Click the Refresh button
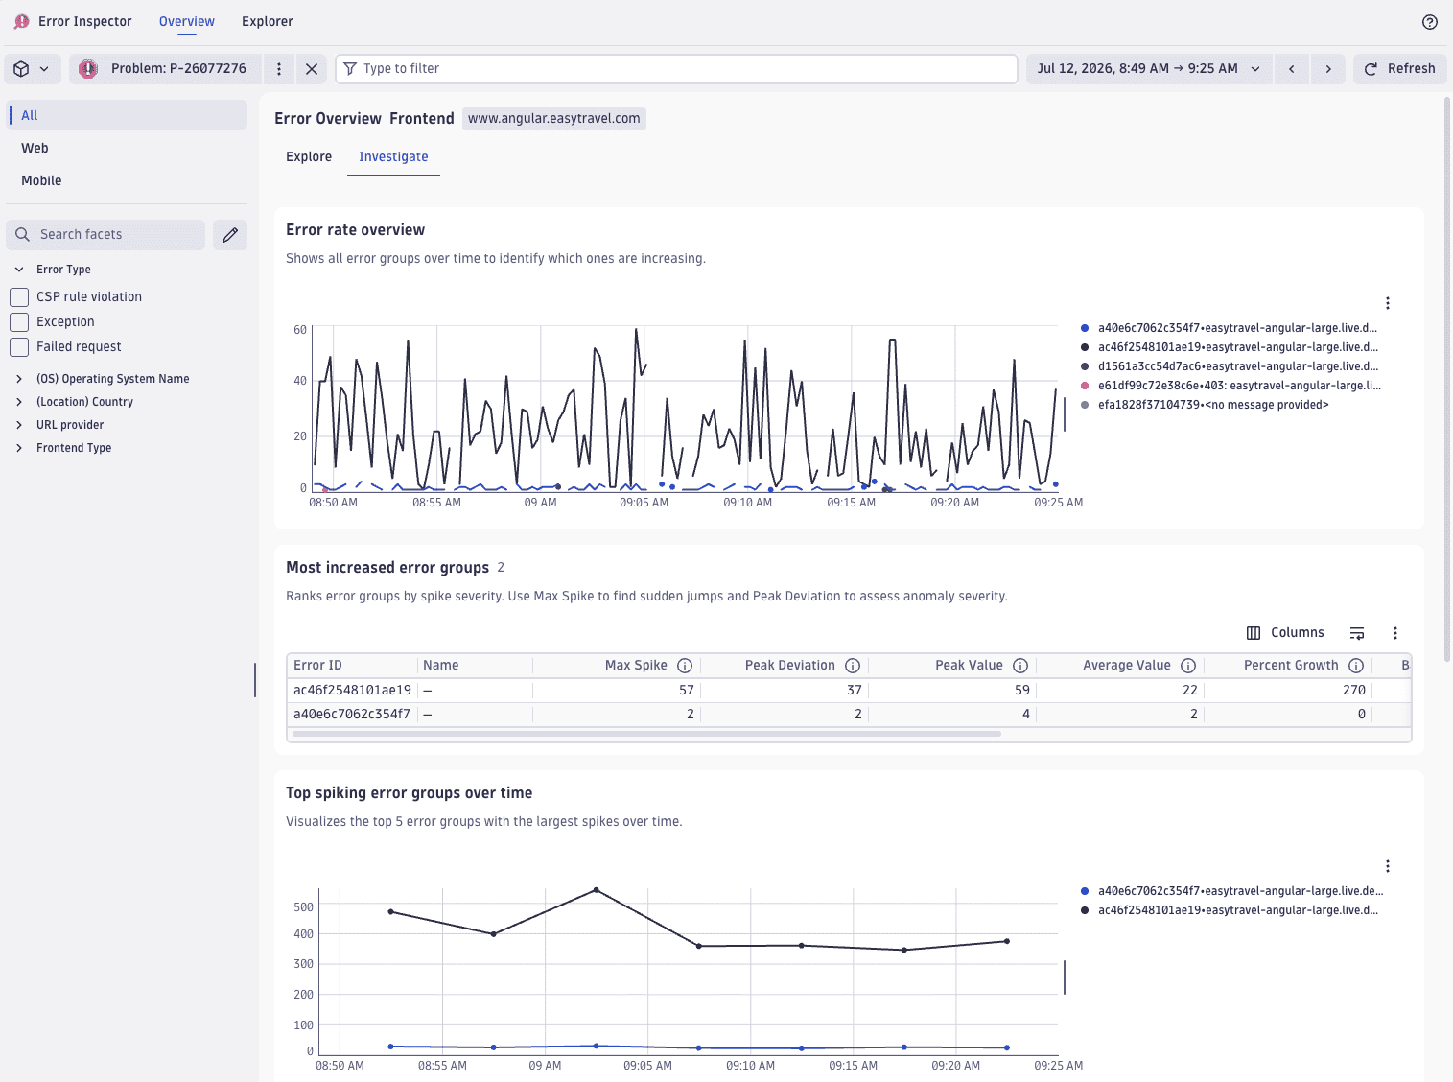Image resolution: width=1453 pixels, height=1082 pixels. click(x=1399, y=69)
